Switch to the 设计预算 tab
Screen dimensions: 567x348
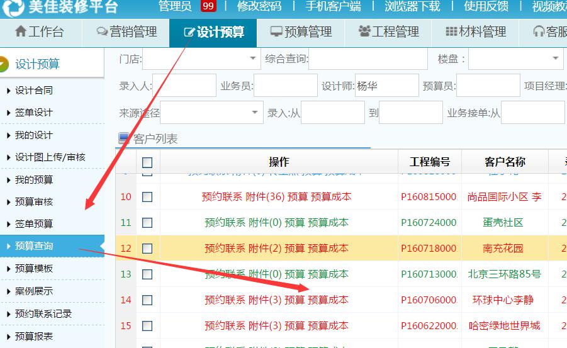tap(213, 32)
